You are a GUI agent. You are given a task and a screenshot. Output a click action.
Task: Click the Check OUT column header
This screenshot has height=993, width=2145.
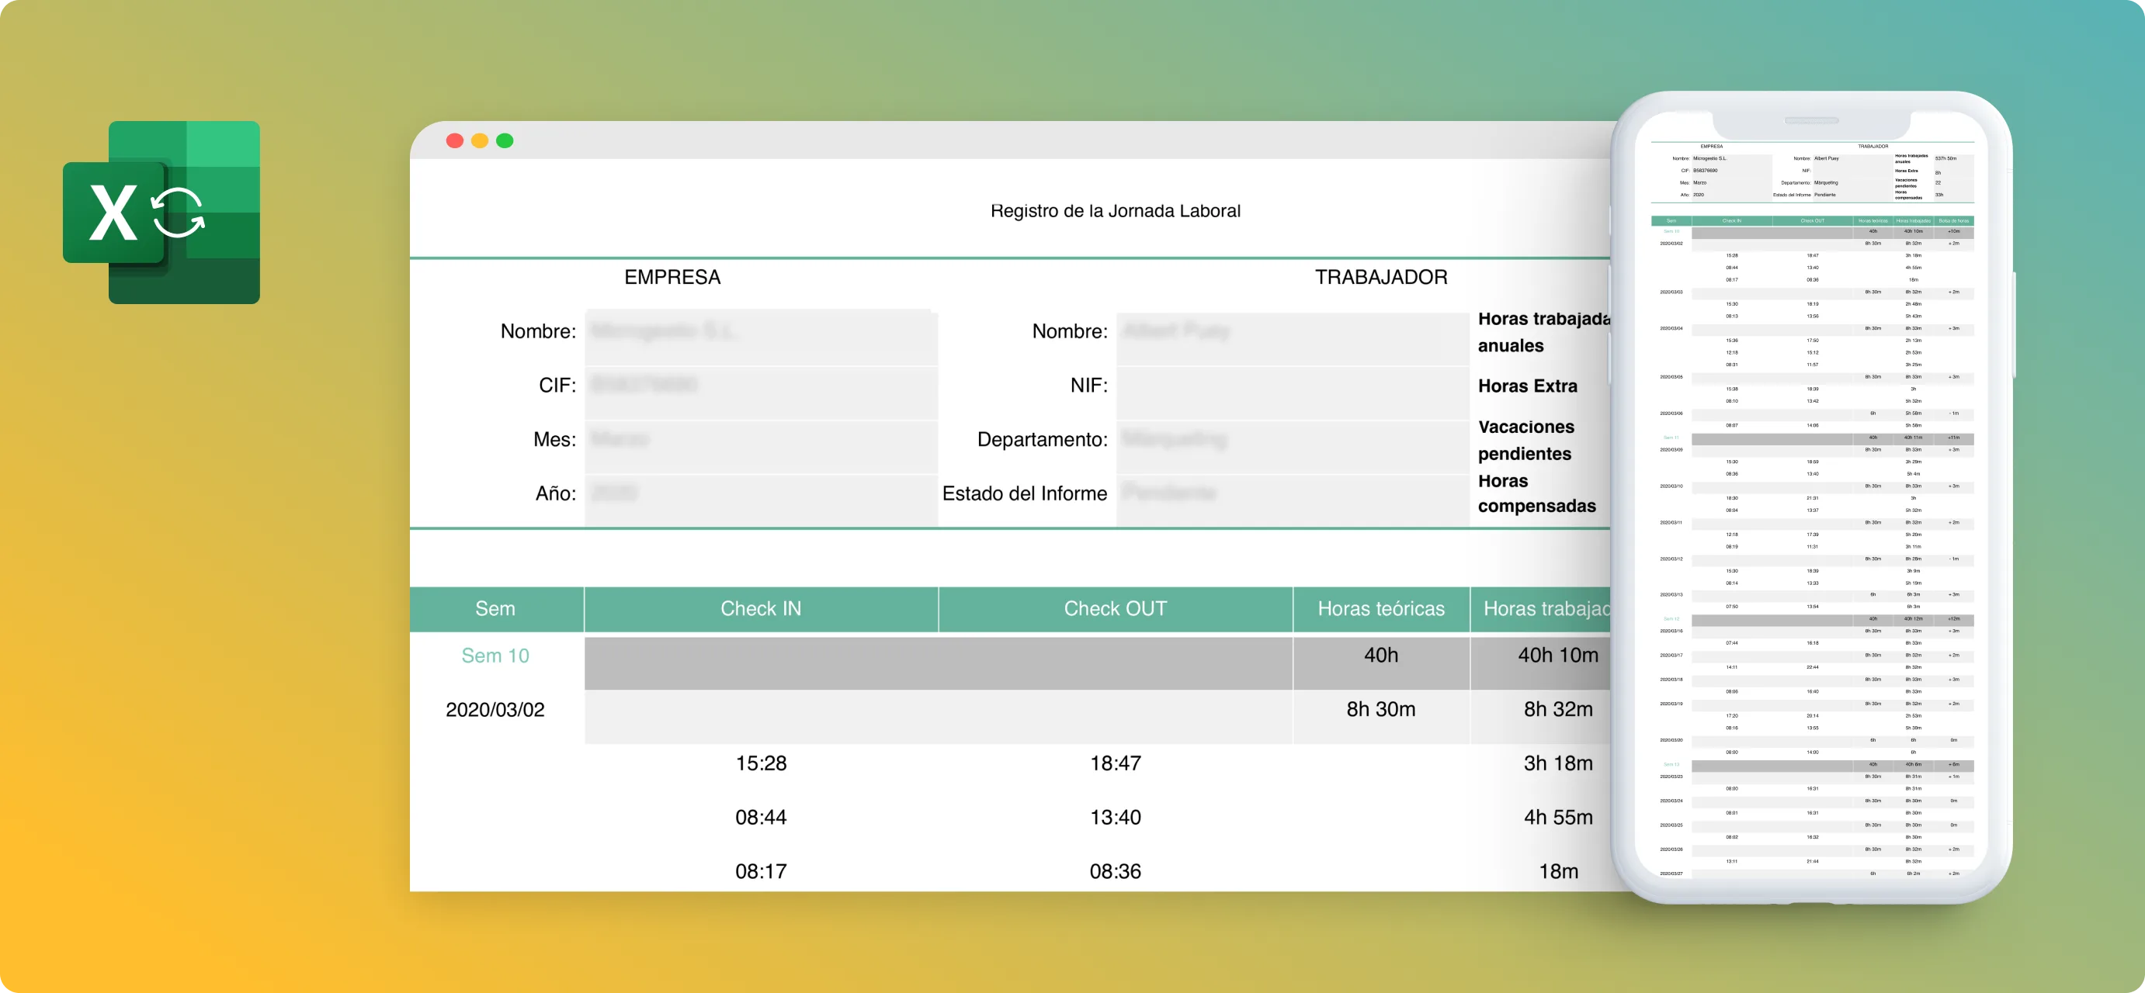coord(1115,608)
